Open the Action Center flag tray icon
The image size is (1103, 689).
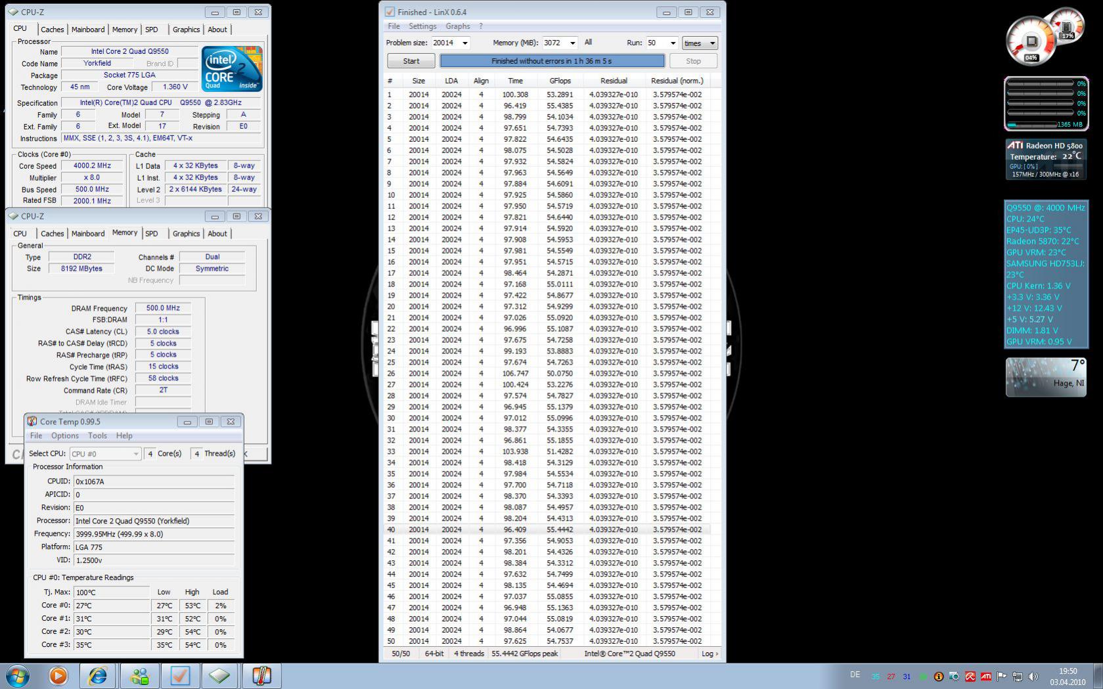(x=1001, y=677)
